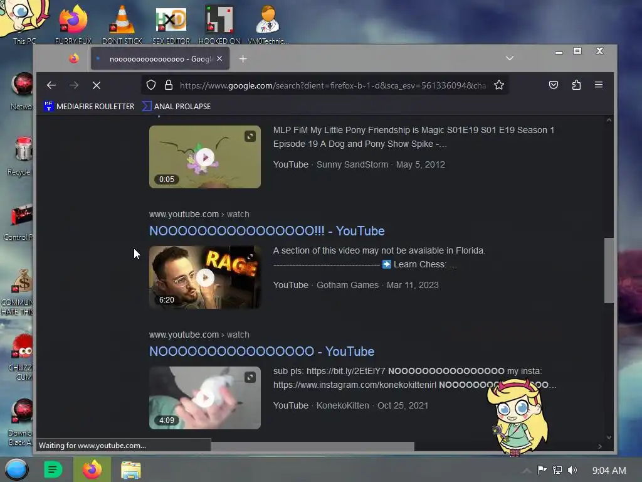Click the vertical scrollbar thumb
Screen dimensions: 642x482
pos(609,270)
